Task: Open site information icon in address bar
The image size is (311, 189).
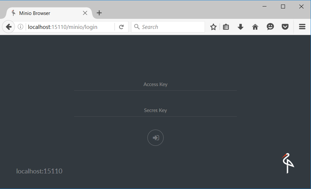Action: coord(20,27)
